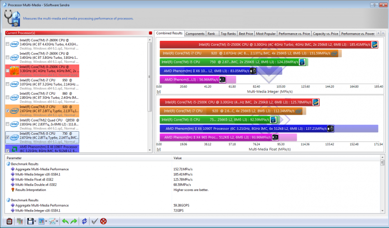Switch to the Combined Results tab
This screenshot has width=389, height=228.
coord(169,33)
